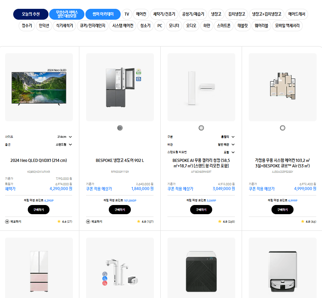Select the white swatch for BESPOKE AI 무풍 갤러리
The height and width of the screenshot is (298, 322).
coord(201,128)
